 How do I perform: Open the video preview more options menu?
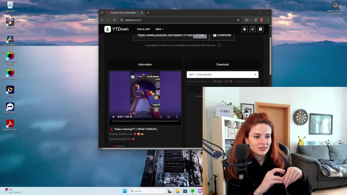tap(177, 117)
